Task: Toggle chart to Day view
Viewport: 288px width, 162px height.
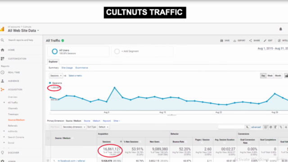Action: coord(263,76)
